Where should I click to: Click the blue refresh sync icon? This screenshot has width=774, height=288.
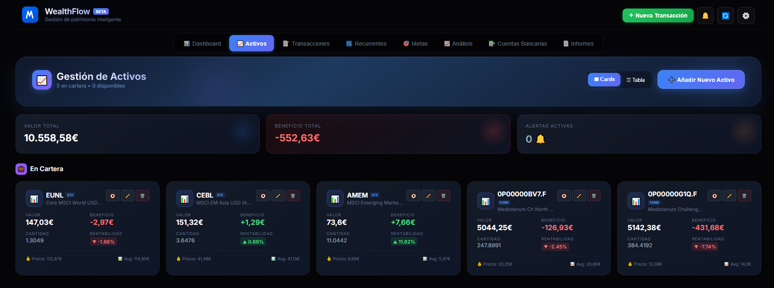coord(726,15)
